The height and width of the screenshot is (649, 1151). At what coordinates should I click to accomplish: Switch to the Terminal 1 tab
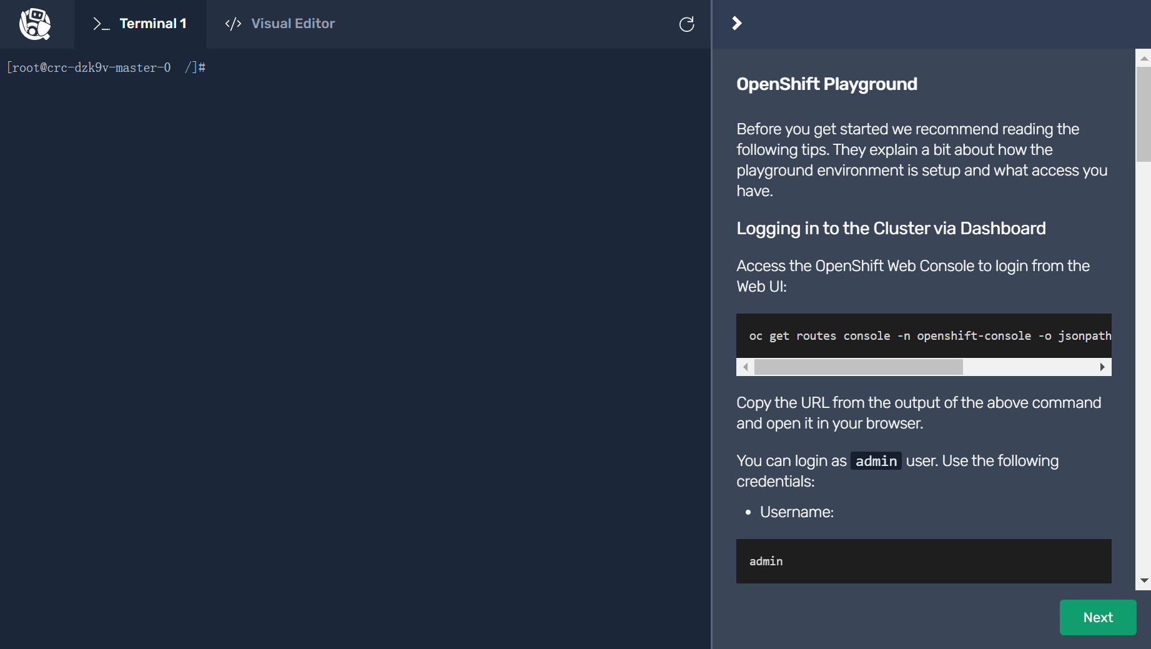[x=140, y=24]
